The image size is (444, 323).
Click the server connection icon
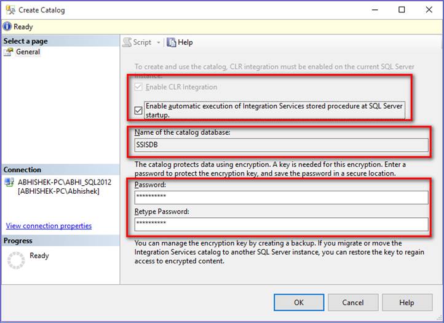pos(9,182)
